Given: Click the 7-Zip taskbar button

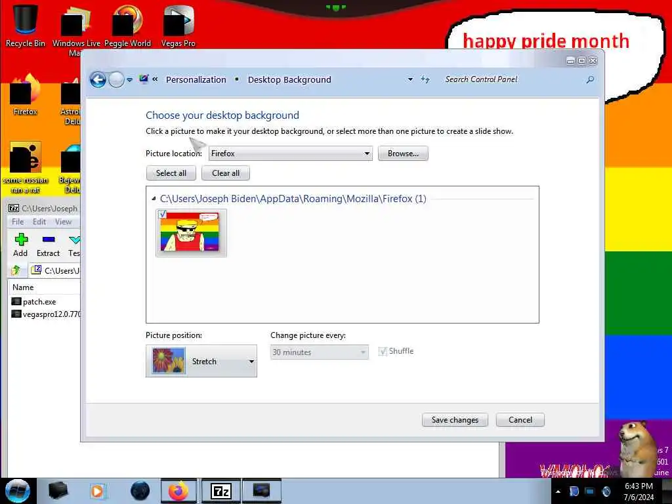Looking at the screenshot, I should [220, 491].
